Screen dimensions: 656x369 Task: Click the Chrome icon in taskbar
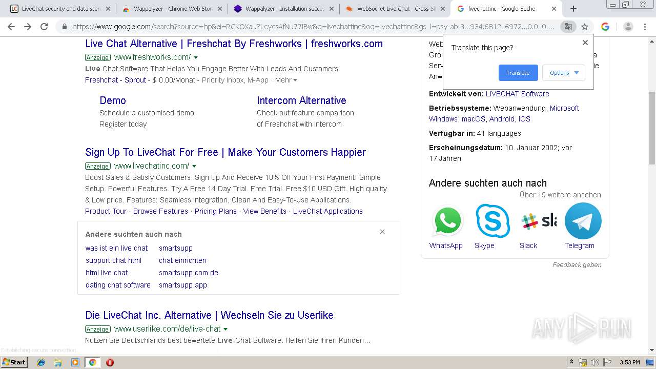(x=92, y=362)
